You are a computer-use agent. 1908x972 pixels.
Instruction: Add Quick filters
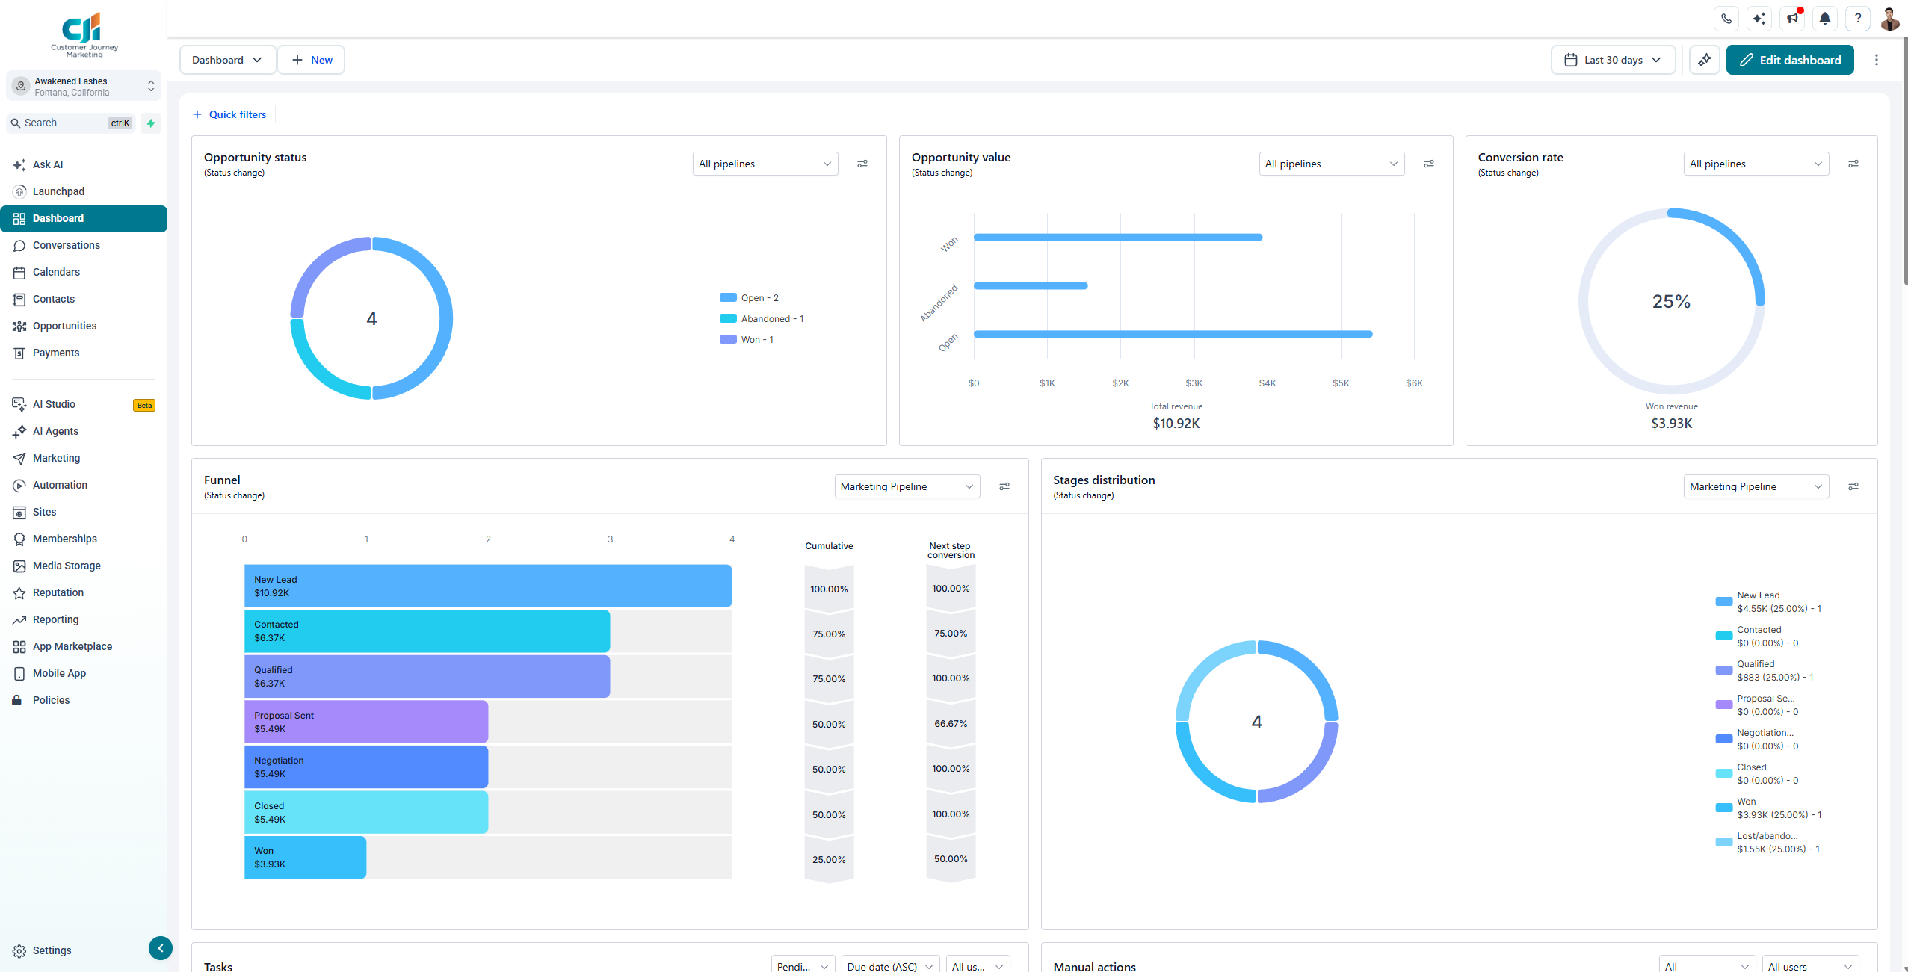(230, 114)
